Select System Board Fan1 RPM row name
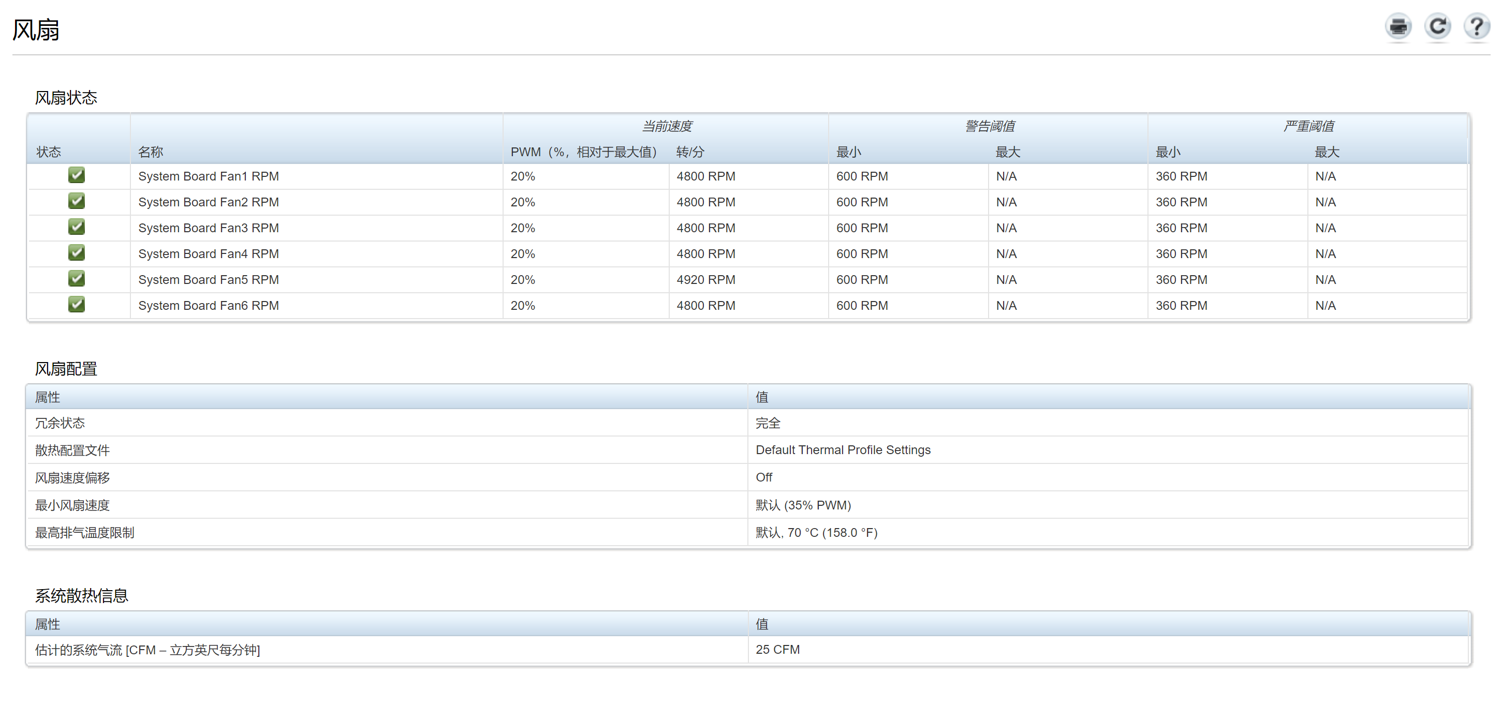This screenshot has height=706, width=1502. (x=208, y=176)
